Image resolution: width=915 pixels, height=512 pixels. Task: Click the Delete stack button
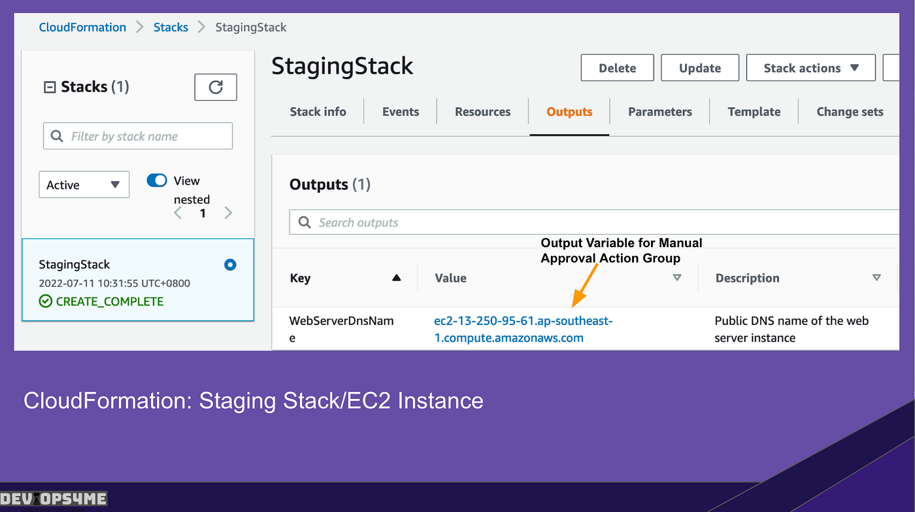point(617,68)
